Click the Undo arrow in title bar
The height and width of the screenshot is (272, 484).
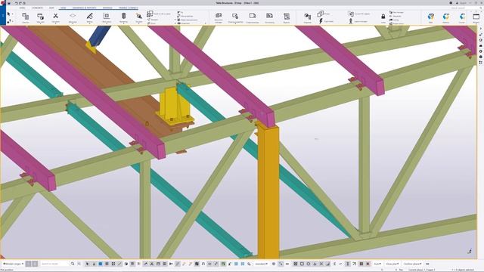pos(16,3)
